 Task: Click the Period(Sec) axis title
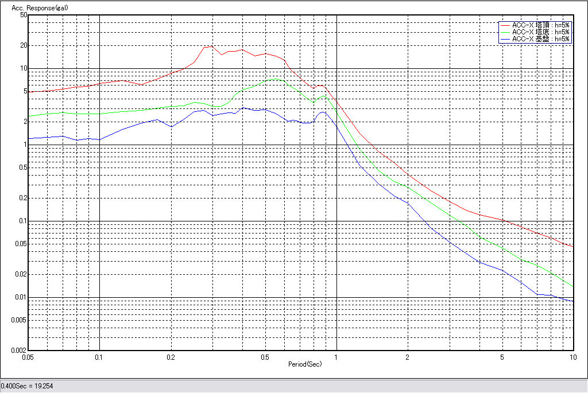click(304, 364)
